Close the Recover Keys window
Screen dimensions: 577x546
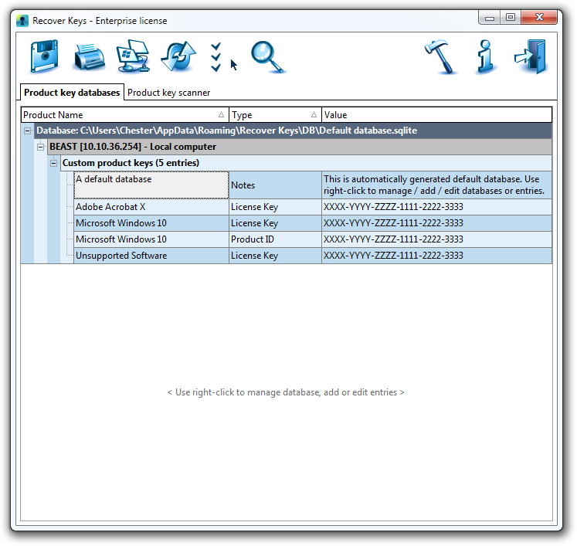539,18
